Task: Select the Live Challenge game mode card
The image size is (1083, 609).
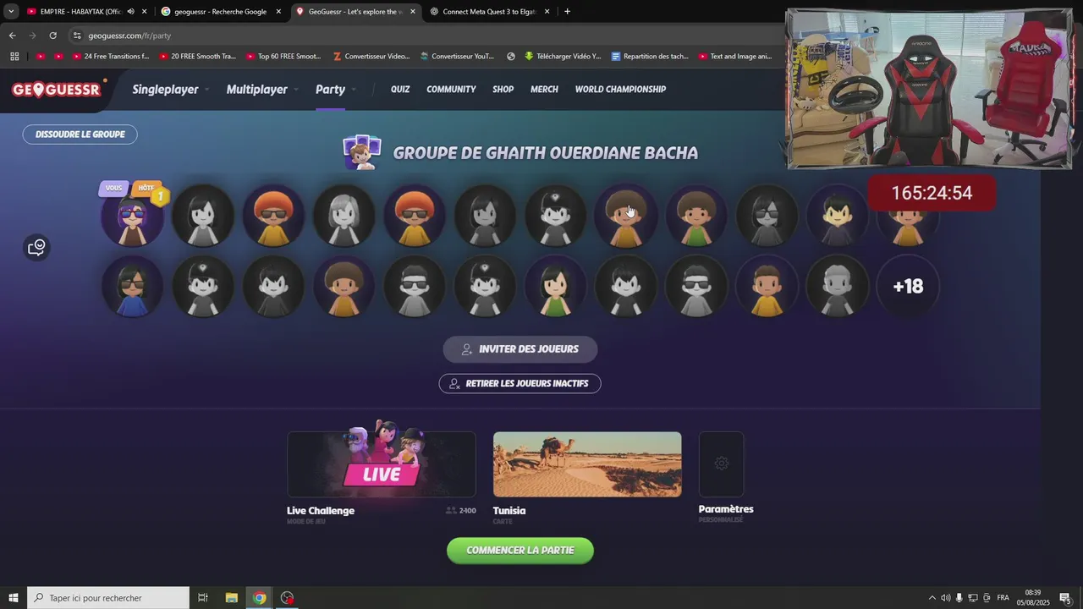Action: tap(382, 464)
